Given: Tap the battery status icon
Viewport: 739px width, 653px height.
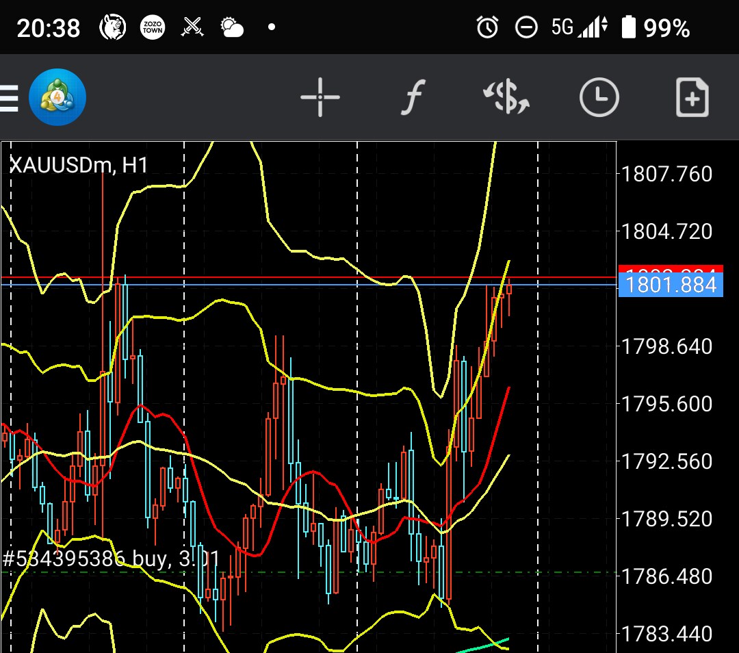Looking at the screenshot, I should tap(629, 27).
